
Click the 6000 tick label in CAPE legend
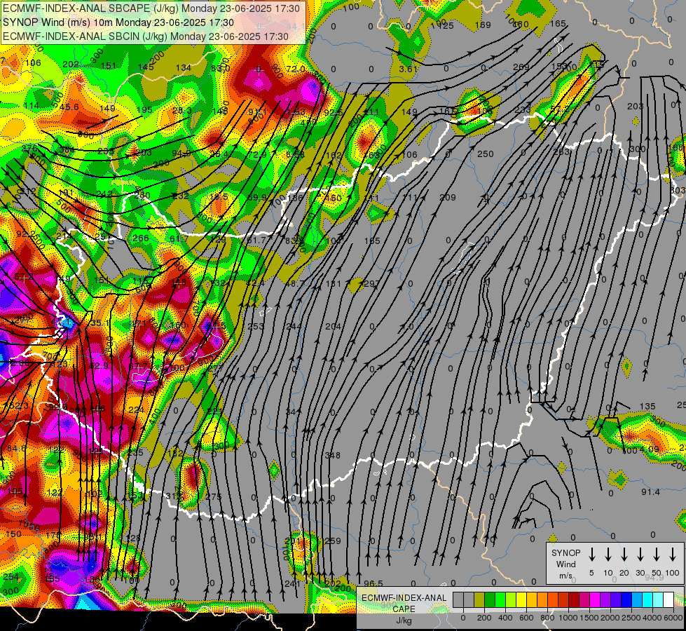coord(673,618)
